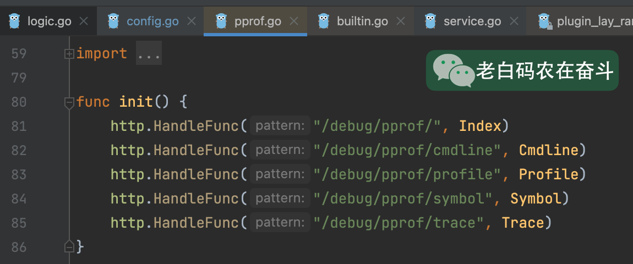Viewport: 633px width, 264px height.
Task: Close the service.go tab
Action: (514, 21)
